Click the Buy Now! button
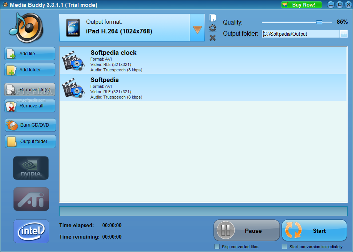Viewport: 353px width, 252px height. coord(302,5)
